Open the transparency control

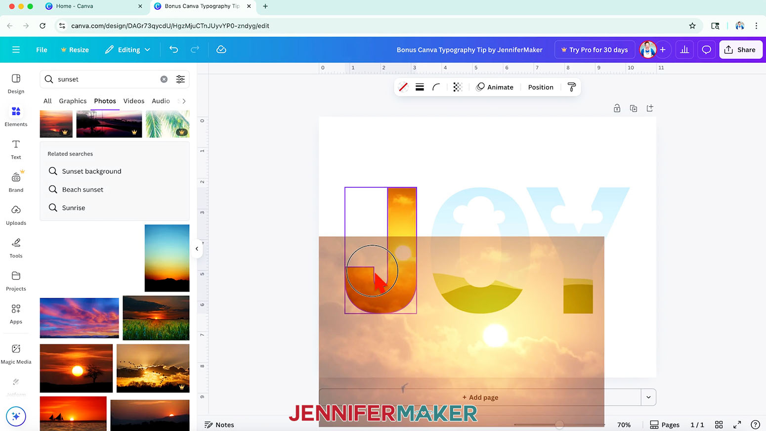458,87
